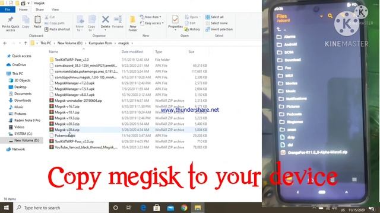Screen dimensions: 380x213
Task: Open Microsoft Store from taskbar
Action: click(x=157, y=208)
